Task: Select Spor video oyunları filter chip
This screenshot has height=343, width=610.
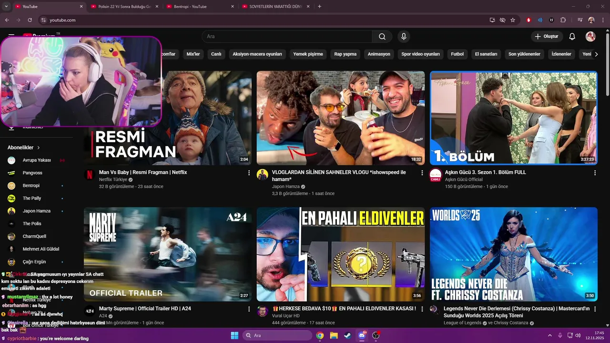Action: tap(420, 54)
